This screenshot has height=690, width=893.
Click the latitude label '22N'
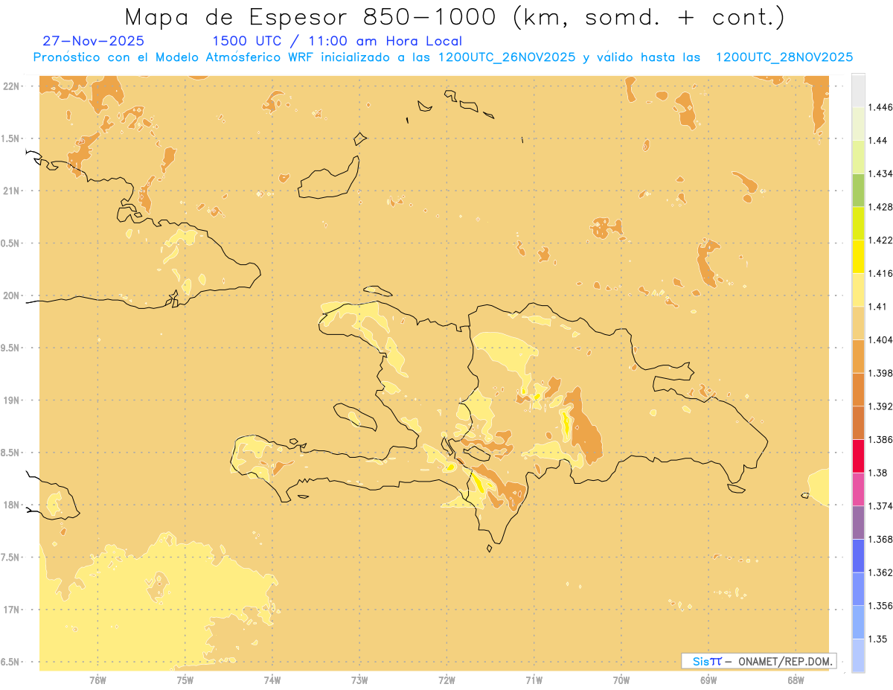tap(10, 86)
